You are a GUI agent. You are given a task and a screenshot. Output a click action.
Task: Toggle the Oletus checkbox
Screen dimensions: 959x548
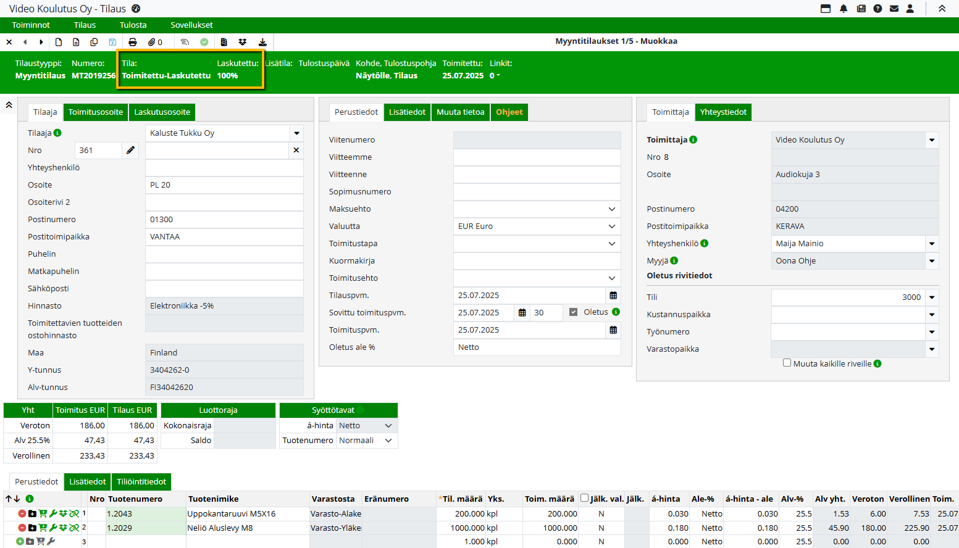tap(573, 312)
